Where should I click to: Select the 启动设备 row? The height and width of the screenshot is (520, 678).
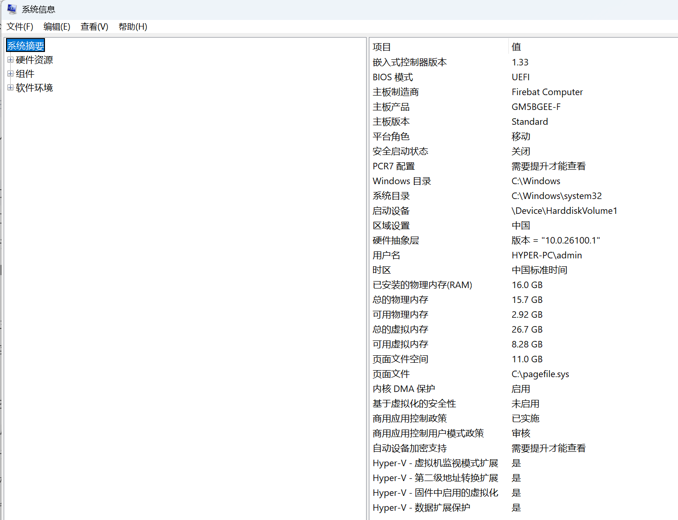[524, 211]
